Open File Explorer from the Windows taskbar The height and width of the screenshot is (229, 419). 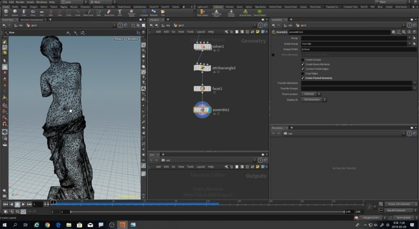[x=69, y=225]
